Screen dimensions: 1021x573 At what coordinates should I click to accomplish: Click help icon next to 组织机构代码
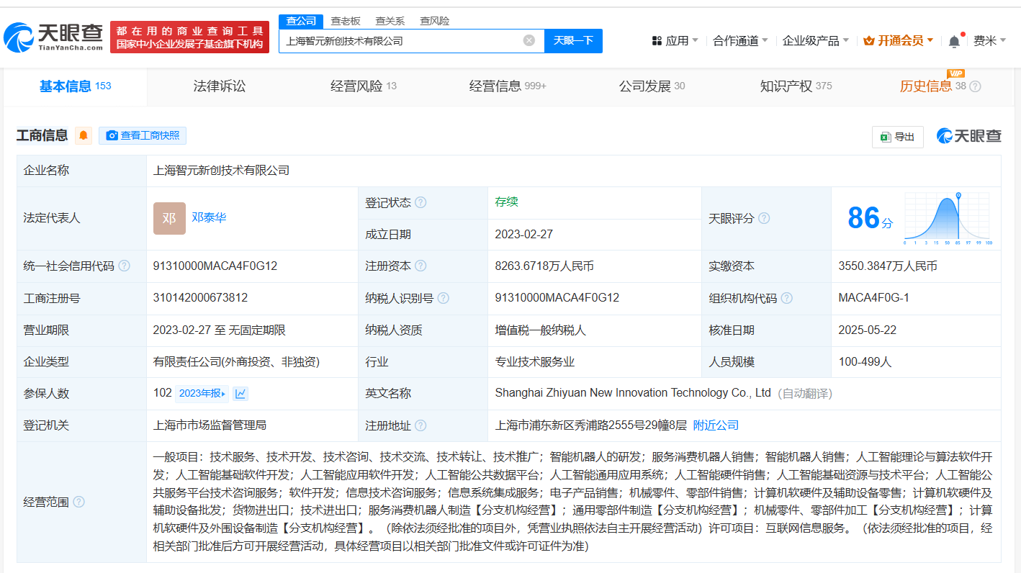coord(786,298)
